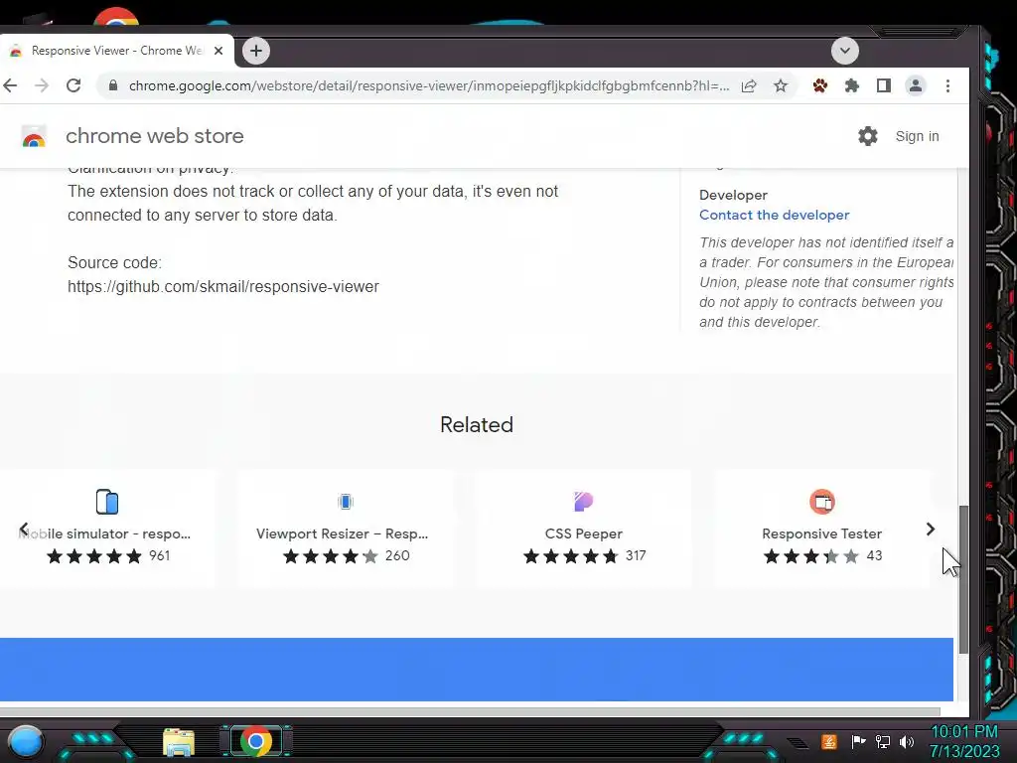The image size is (1017, 763).
Task: Close the Responsive Viewer tab
Action: point(218,51)
